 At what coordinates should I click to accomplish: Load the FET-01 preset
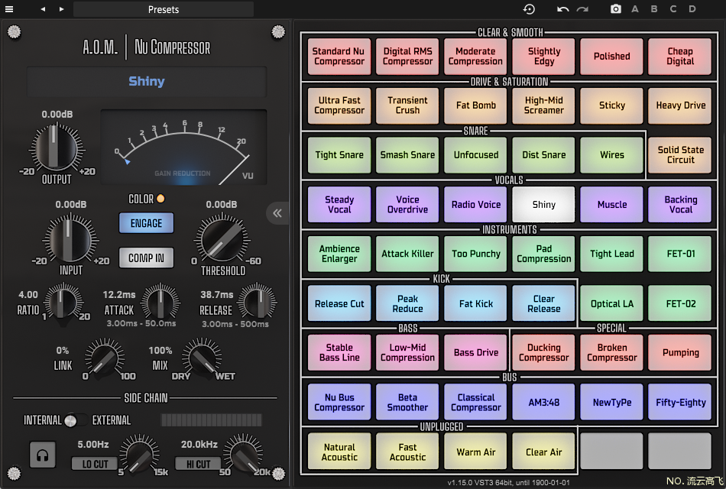(680, 254)
